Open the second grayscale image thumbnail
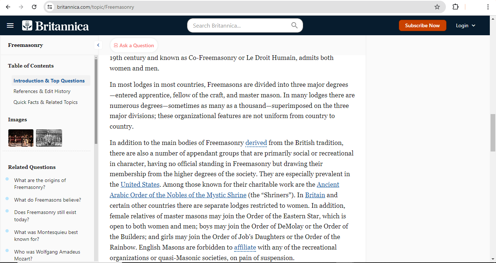 pos(49,138)
